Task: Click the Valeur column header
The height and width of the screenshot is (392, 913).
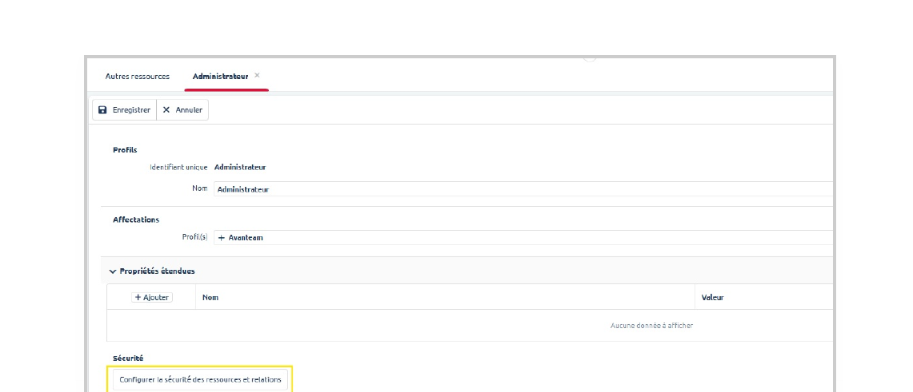Action: click(x=712, y=298)
